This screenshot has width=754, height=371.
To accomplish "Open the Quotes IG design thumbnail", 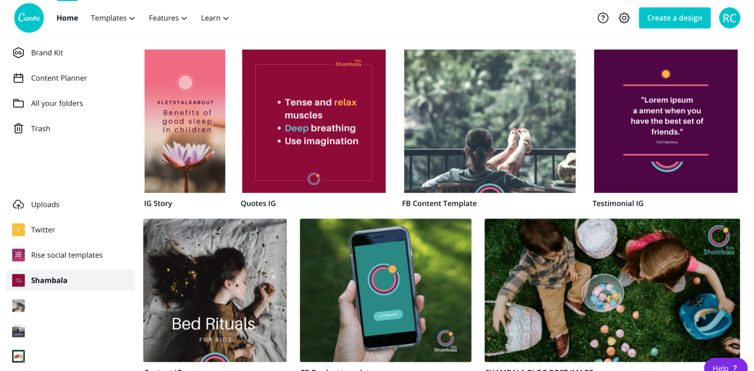I will point(314,121).
